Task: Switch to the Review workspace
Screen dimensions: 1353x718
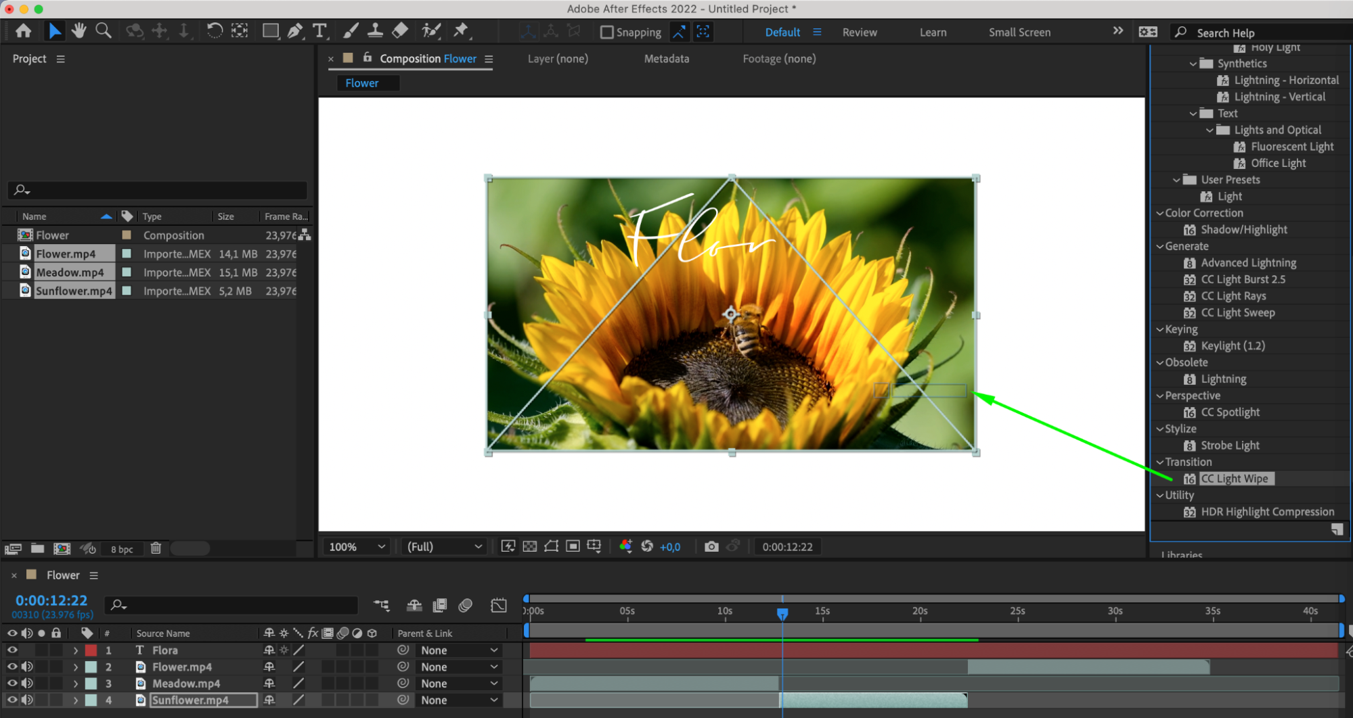Action: pos(859,32)
